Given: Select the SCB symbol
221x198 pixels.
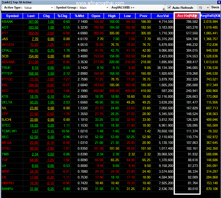Looking at the screenshot, I should [x=5, y=56].
